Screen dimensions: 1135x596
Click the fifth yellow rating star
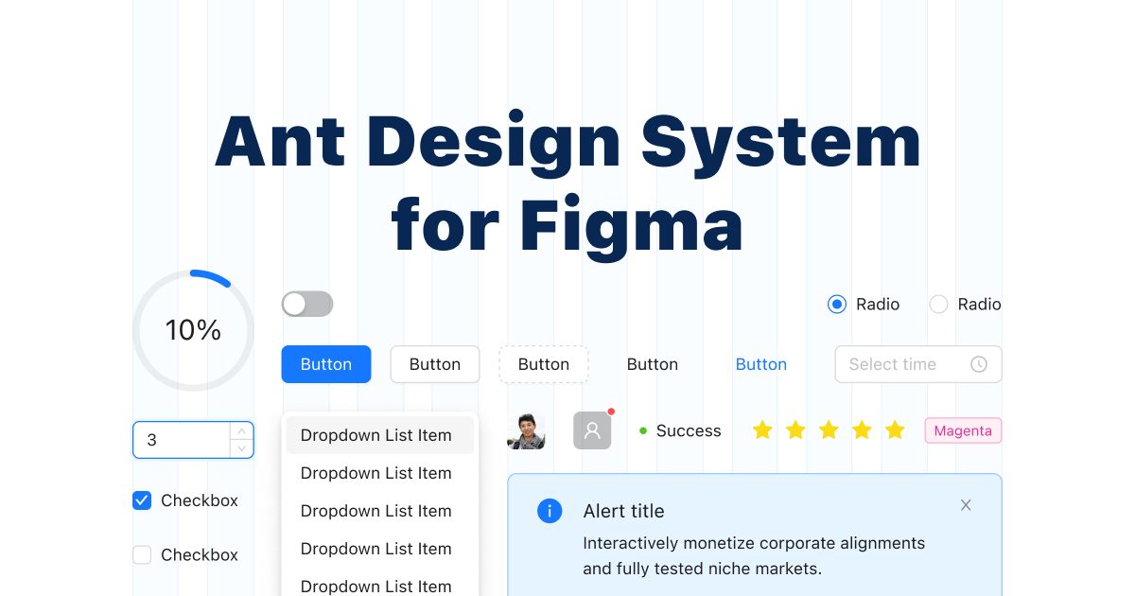tap(895, 429)
